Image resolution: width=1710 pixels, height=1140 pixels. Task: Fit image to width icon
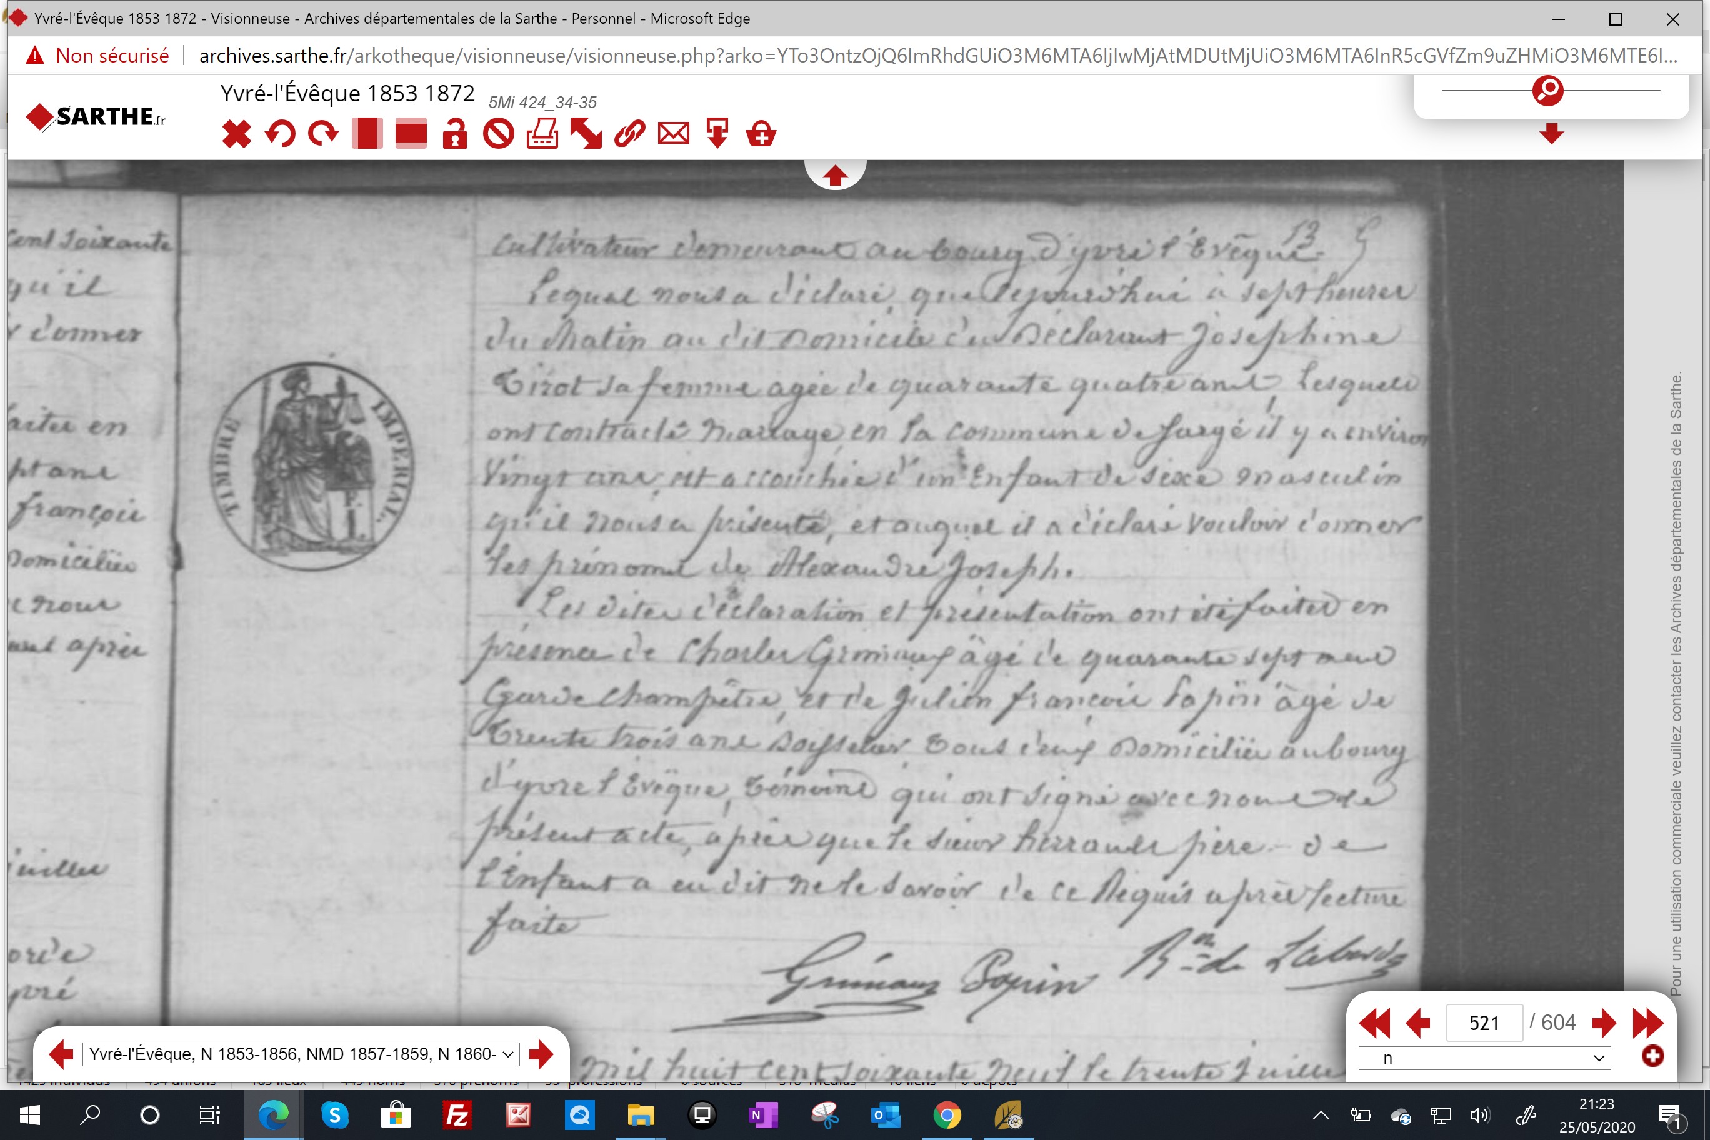tap(411, 134)
